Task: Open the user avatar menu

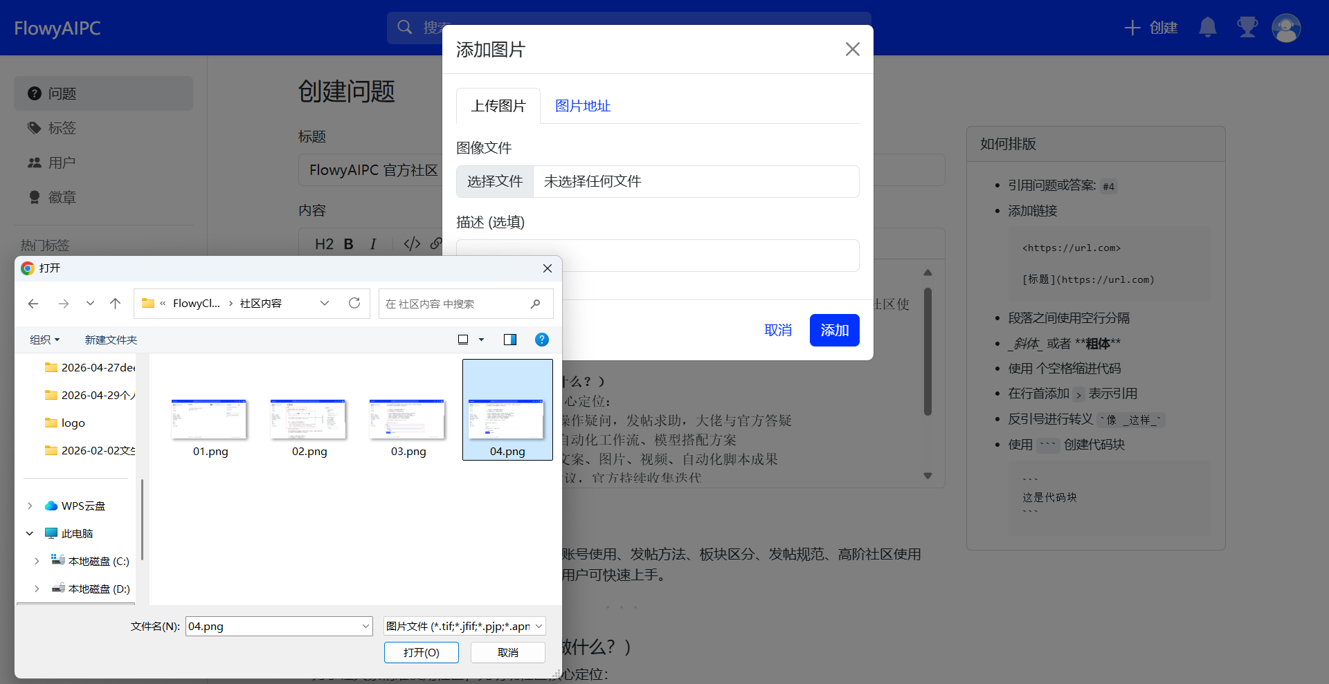Action: [x=1286, y=28]
